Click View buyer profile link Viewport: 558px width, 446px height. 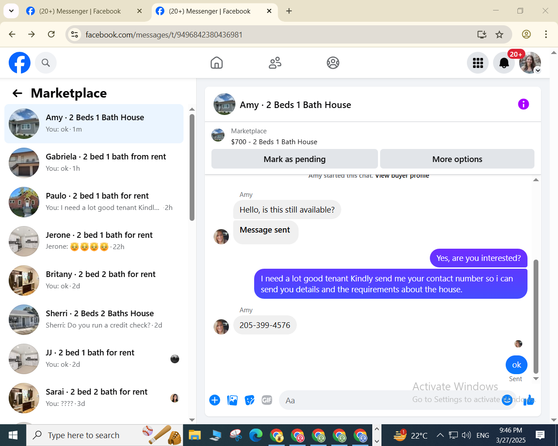[x=402, y=176]
